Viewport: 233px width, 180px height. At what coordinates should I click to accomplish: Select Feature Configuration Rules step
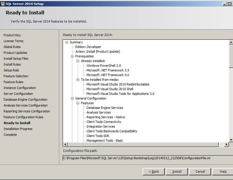[23, 117]
